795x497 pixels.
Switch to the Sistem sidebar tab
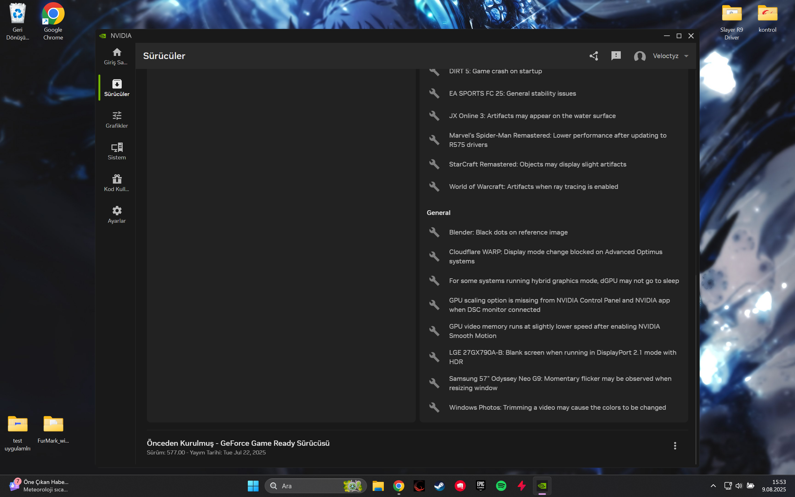click(x=117, y=152)
